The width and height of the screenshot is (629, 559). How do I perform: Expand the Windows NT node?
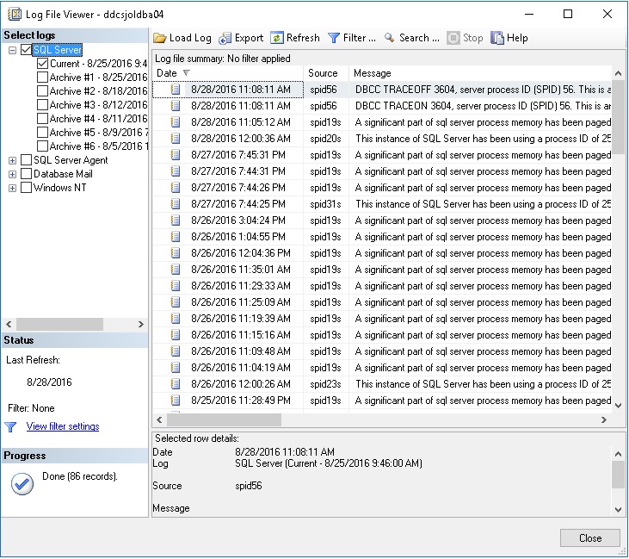[12, 188]
